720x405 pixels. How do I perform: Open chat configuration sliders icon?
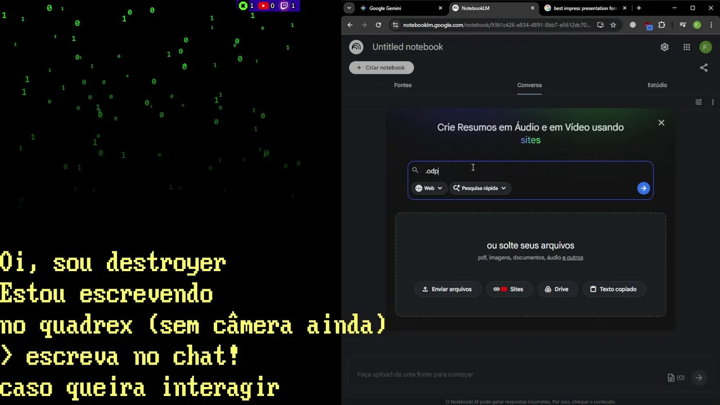[x=699, y=102]
